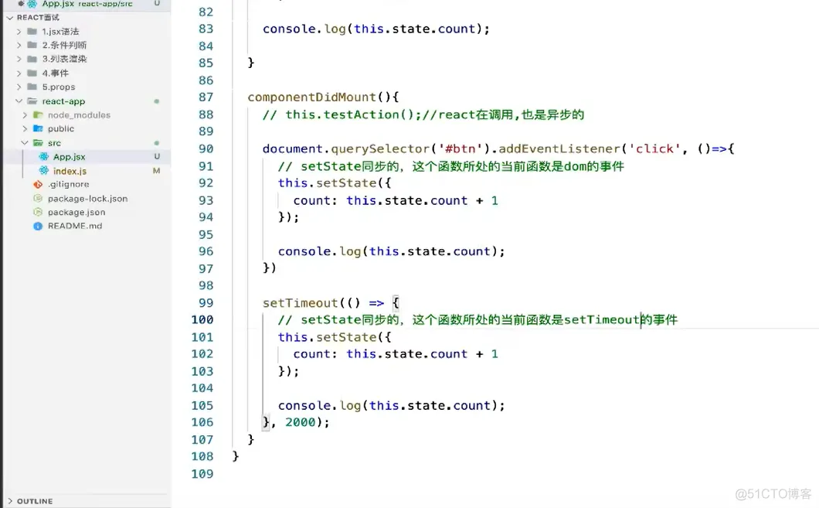Expand the public folder chevron
The height and width of the screenshot is (508, 819).
(x=25, y=128)
